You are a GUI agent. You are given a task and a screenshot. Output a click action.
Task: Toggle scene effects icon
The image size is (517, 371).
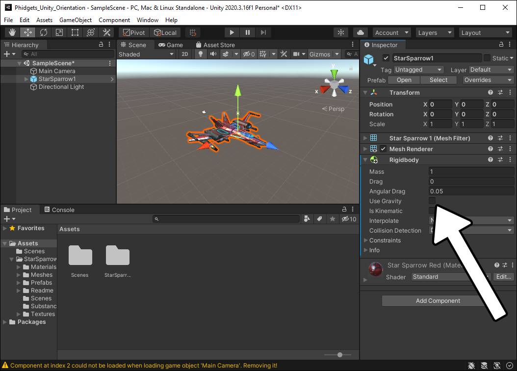pos(226,54)
